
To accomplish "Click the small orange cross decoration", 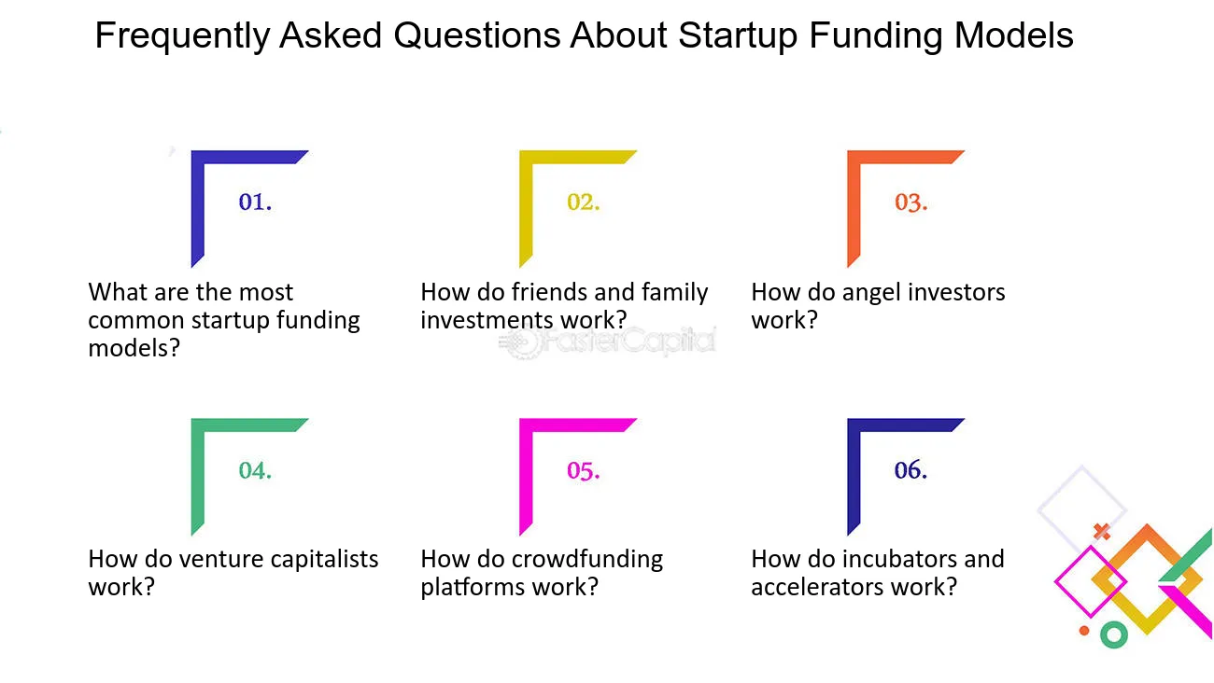I will 1102,532.
